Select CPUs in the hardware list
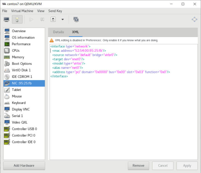This screenshot has width=201, height=173. (24, 50)
